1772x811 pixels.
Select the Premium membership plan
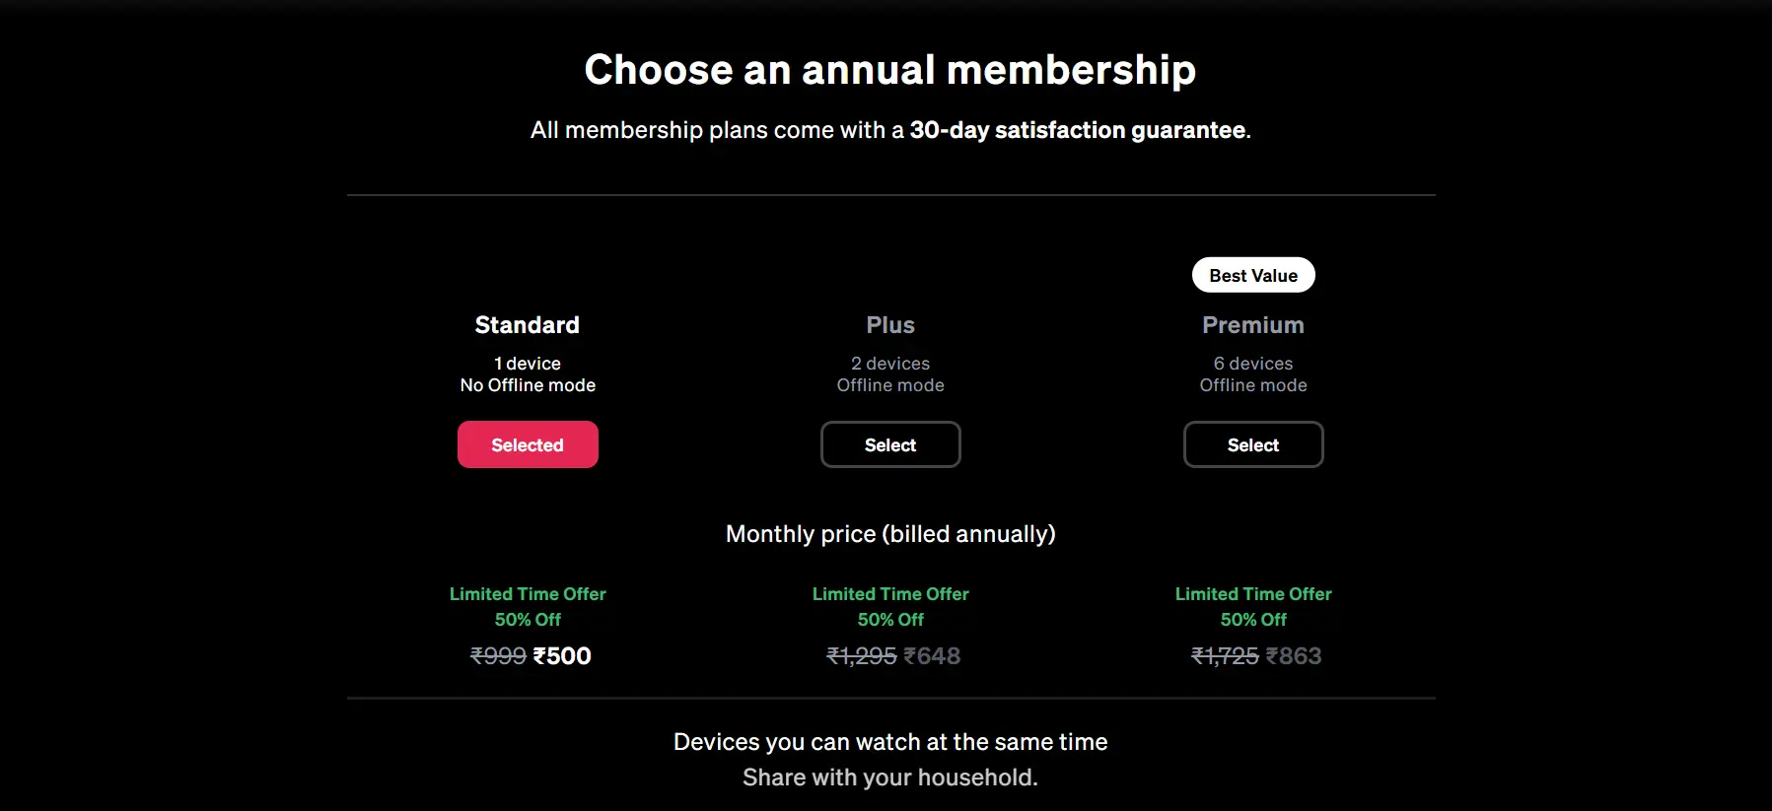tap(1252, 444)
